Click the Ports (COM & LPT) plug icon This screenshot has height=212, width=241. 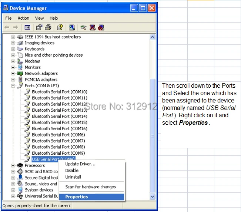click(20, 85)
